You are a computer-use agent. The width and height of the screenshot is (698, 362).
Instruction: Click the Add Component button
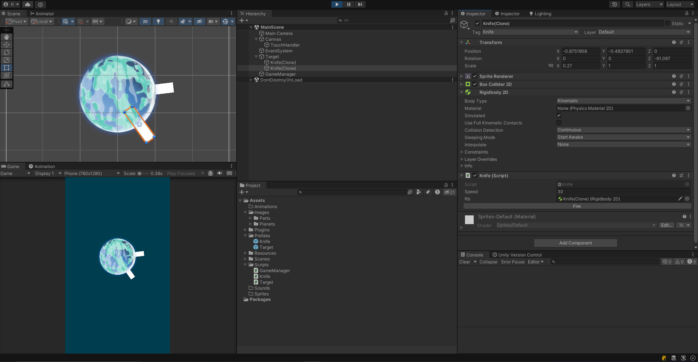575,243
